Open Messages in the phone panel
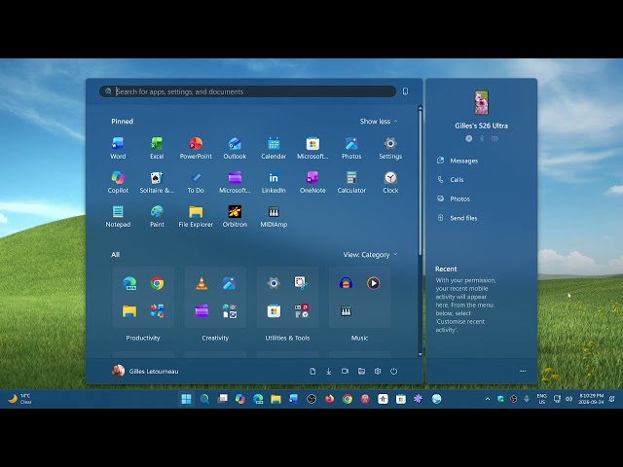 coord(458,161)
